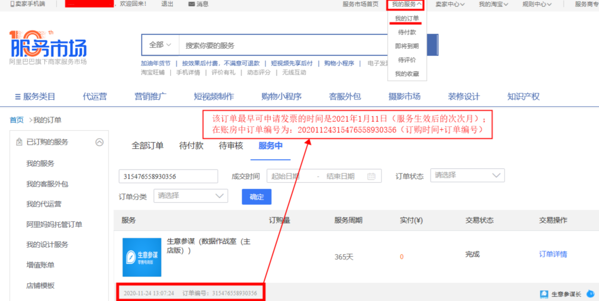
Task: Switch to the 待付款 tab
Action: tap(191, 146)
